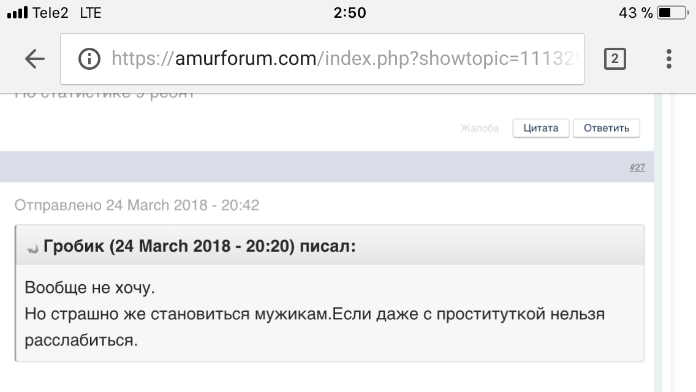696x392 pixels.
Task: Open the tab switcher showing 2
Action: (615, 59)
